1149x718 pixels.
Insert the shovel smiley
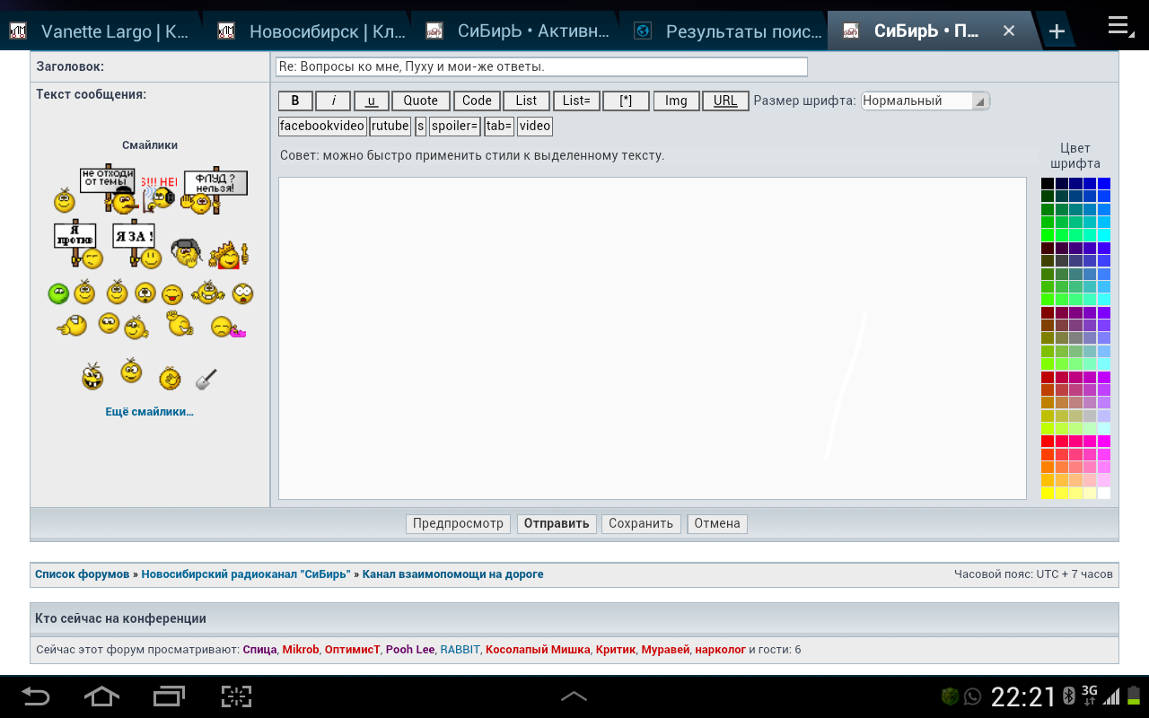click(206, 379)
